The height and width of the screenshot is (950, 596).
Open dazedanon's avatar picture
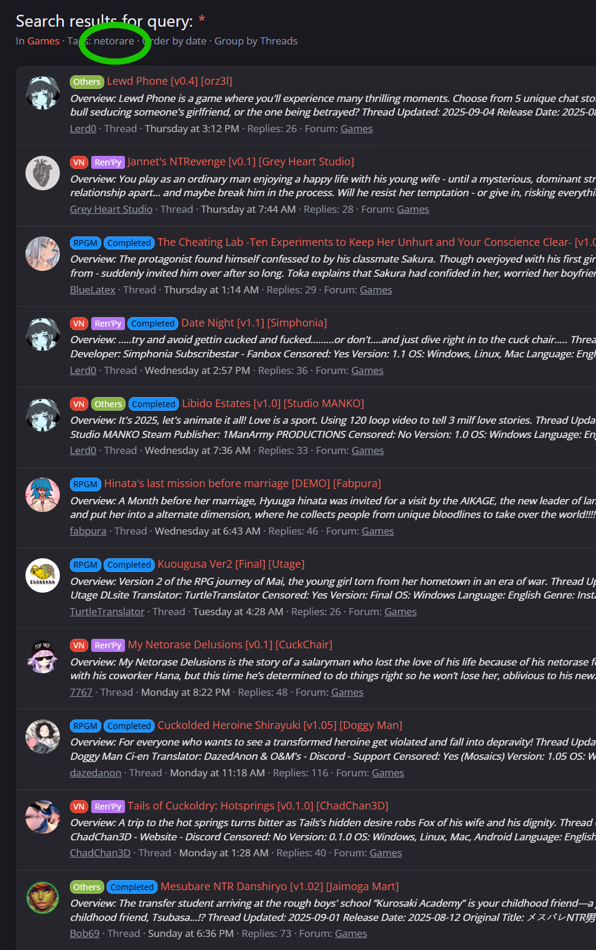pos(43,737)
